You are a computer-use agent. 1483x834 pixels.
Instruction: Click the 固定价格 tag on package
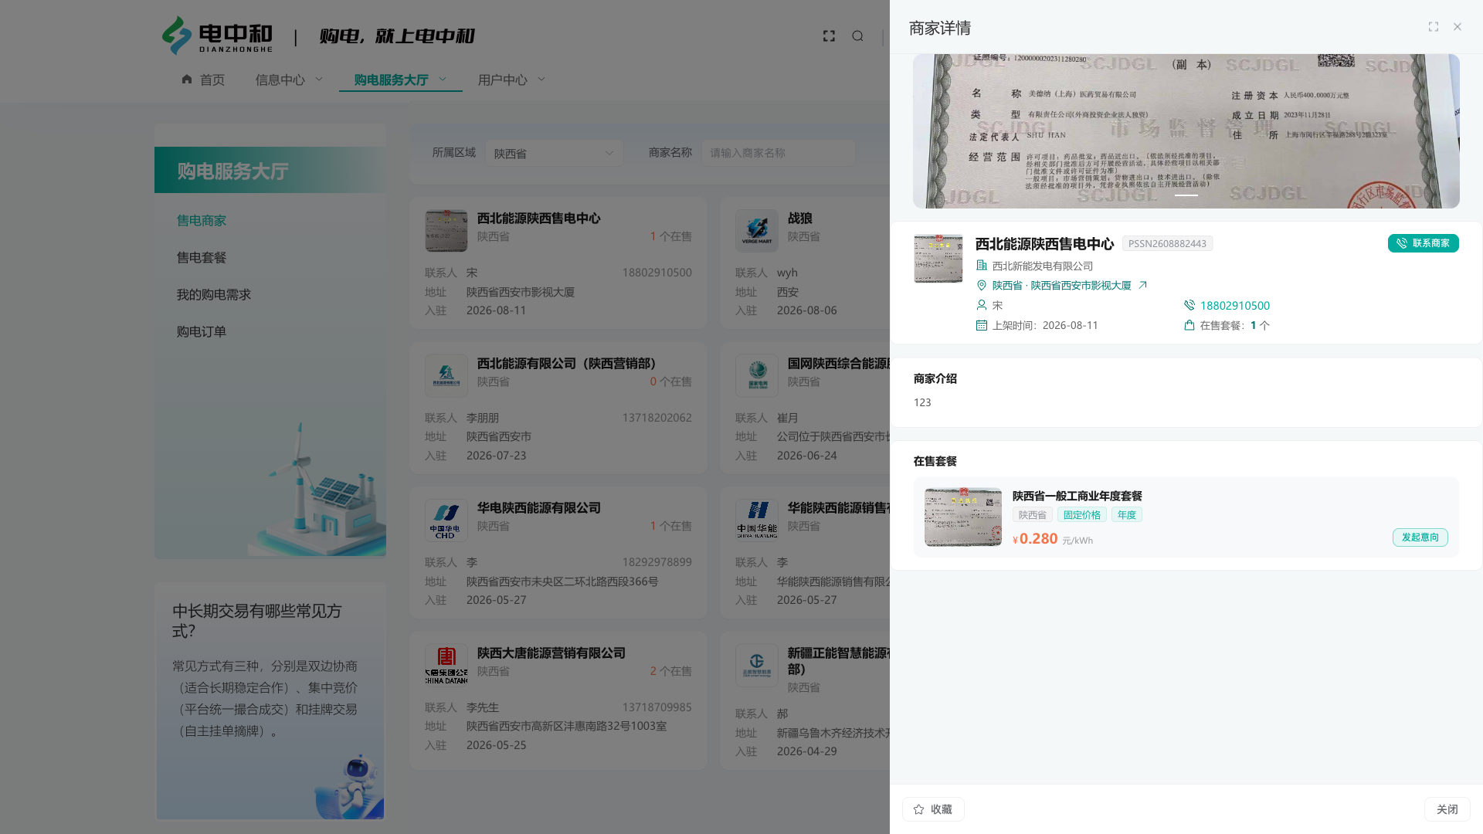coord(1081,515)
